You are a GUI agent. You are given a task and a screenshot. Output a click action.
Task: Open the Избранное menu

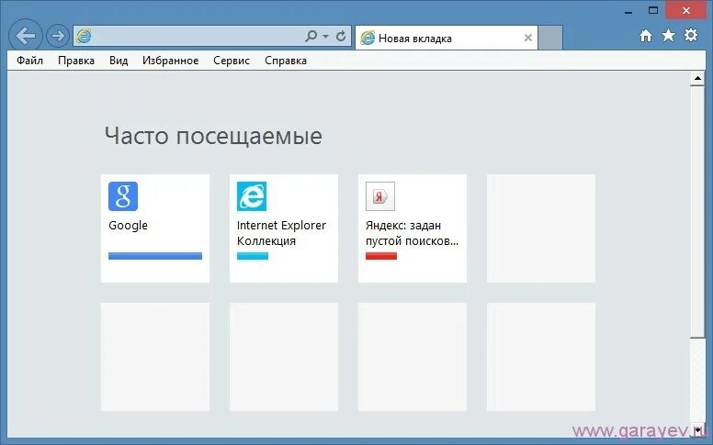(x=170, y=61)
